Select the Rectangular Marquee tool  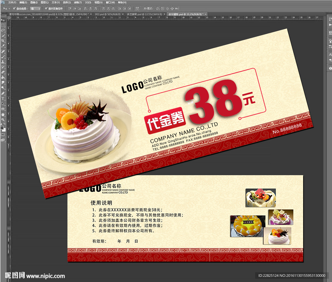(3, 25)
